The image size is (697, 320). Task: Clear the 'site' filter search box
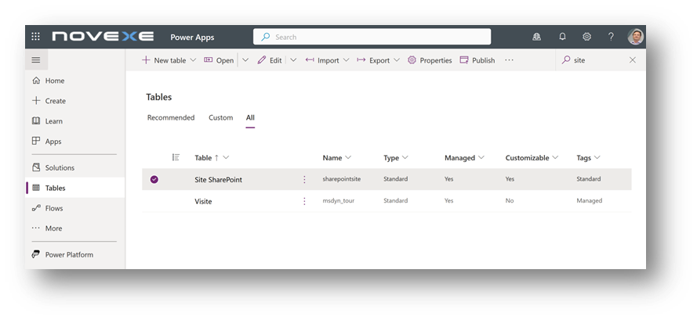[x=633, y=60]
